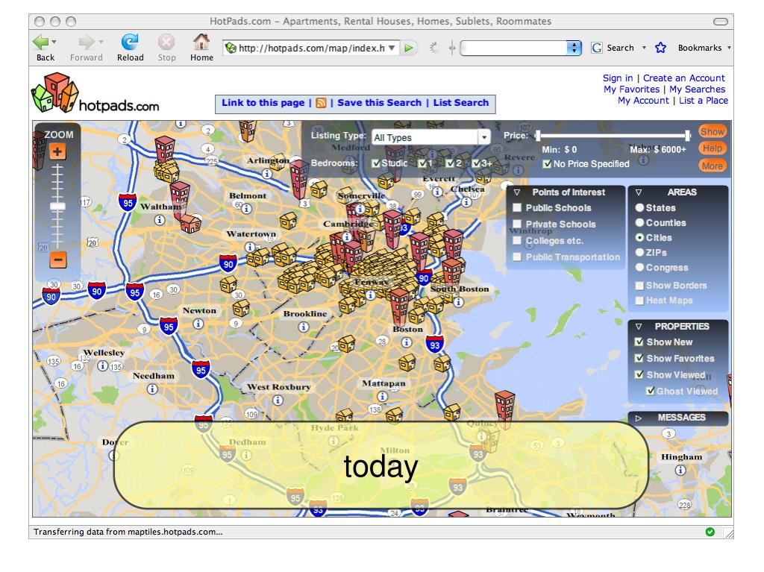Toggle the 3+ bedrooms checkbox
764x572 pixels.
(x=477, y=163)
